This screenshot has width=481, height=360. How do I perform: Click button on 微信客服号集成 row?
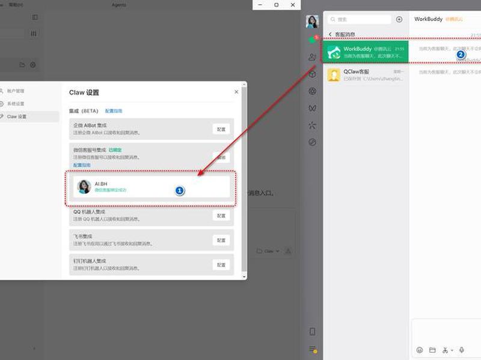[221, 157]
